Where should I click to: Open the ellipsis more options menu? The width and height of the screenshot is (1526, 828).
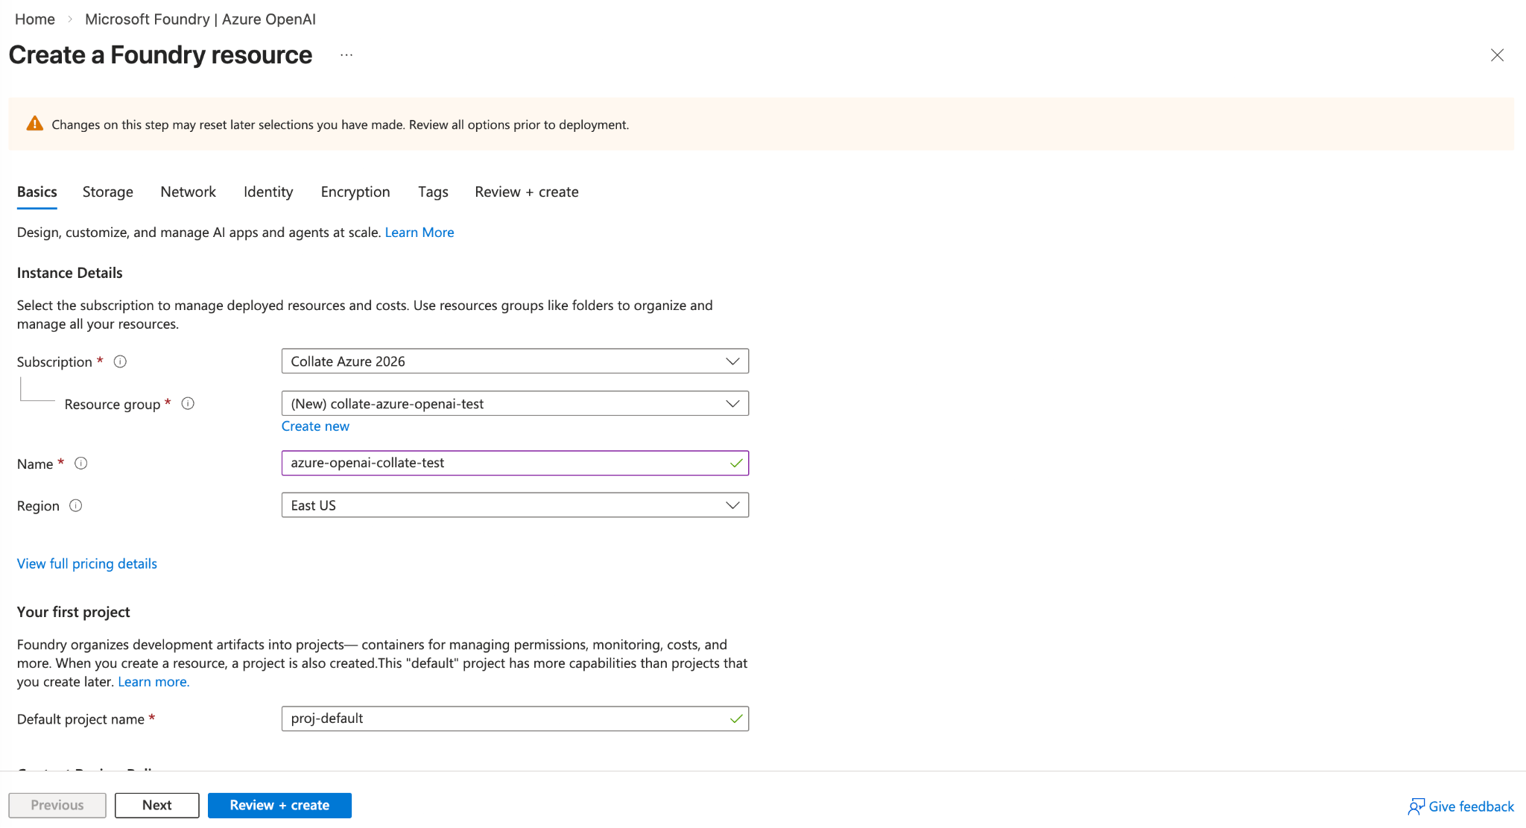coord(346,55)
